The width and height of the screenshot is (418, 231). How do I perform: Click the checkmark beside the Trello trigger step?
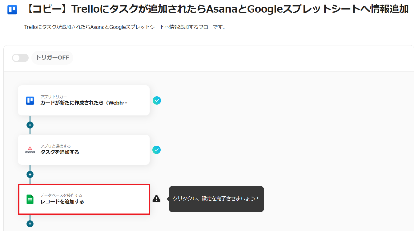point(157,100)
